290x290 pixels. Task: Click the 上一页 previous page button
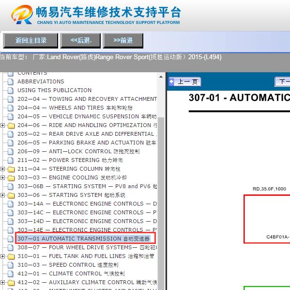tap(184, 81)
